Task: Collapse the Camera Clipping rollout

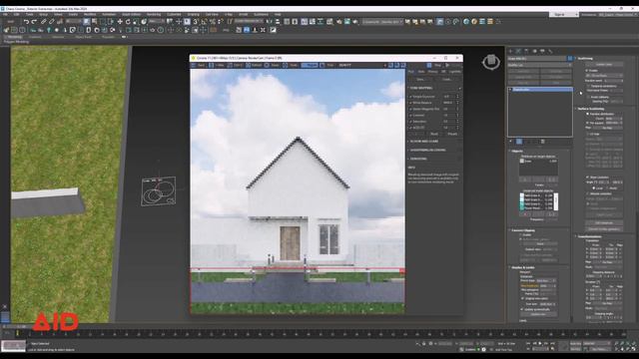Action: [523, 230]
